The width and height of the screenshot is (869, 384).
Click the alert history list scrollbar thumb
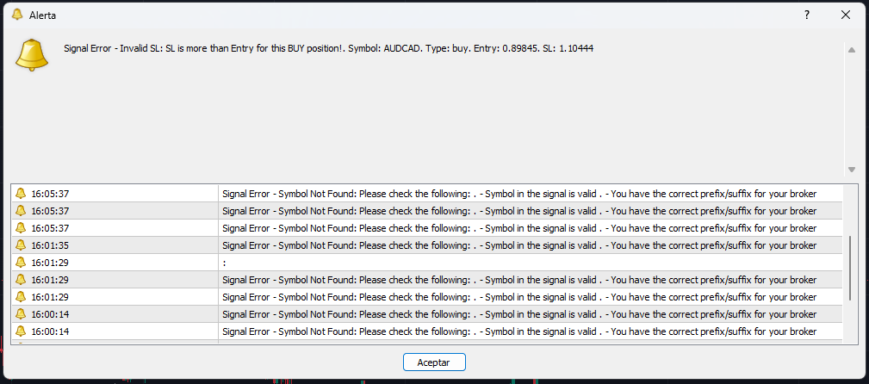[850, 268]
